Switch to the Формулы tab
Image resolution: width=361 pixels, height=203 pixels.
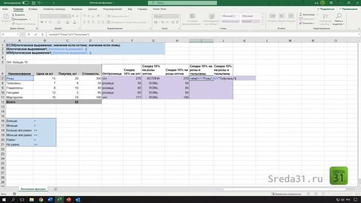[x=77, y=9]
